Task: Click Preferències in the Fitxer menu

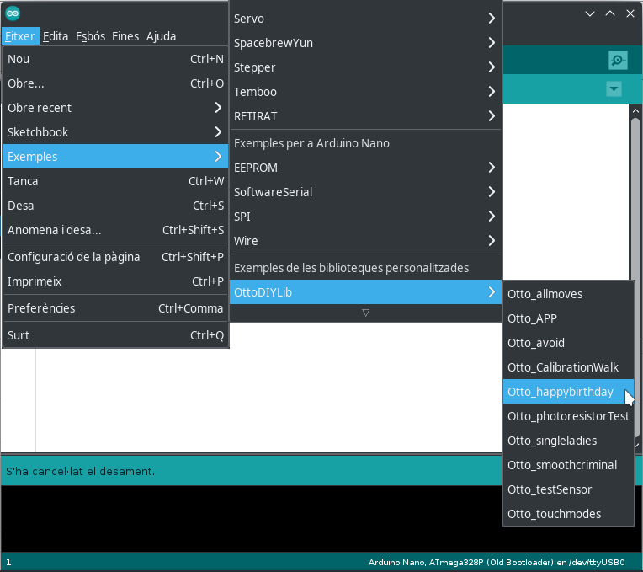Action: point(115,308)
